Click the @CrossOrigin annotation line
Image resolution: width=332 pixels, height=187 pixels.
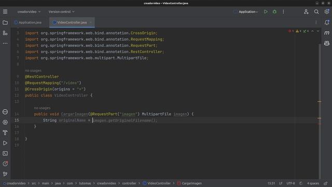coord(56,89)
